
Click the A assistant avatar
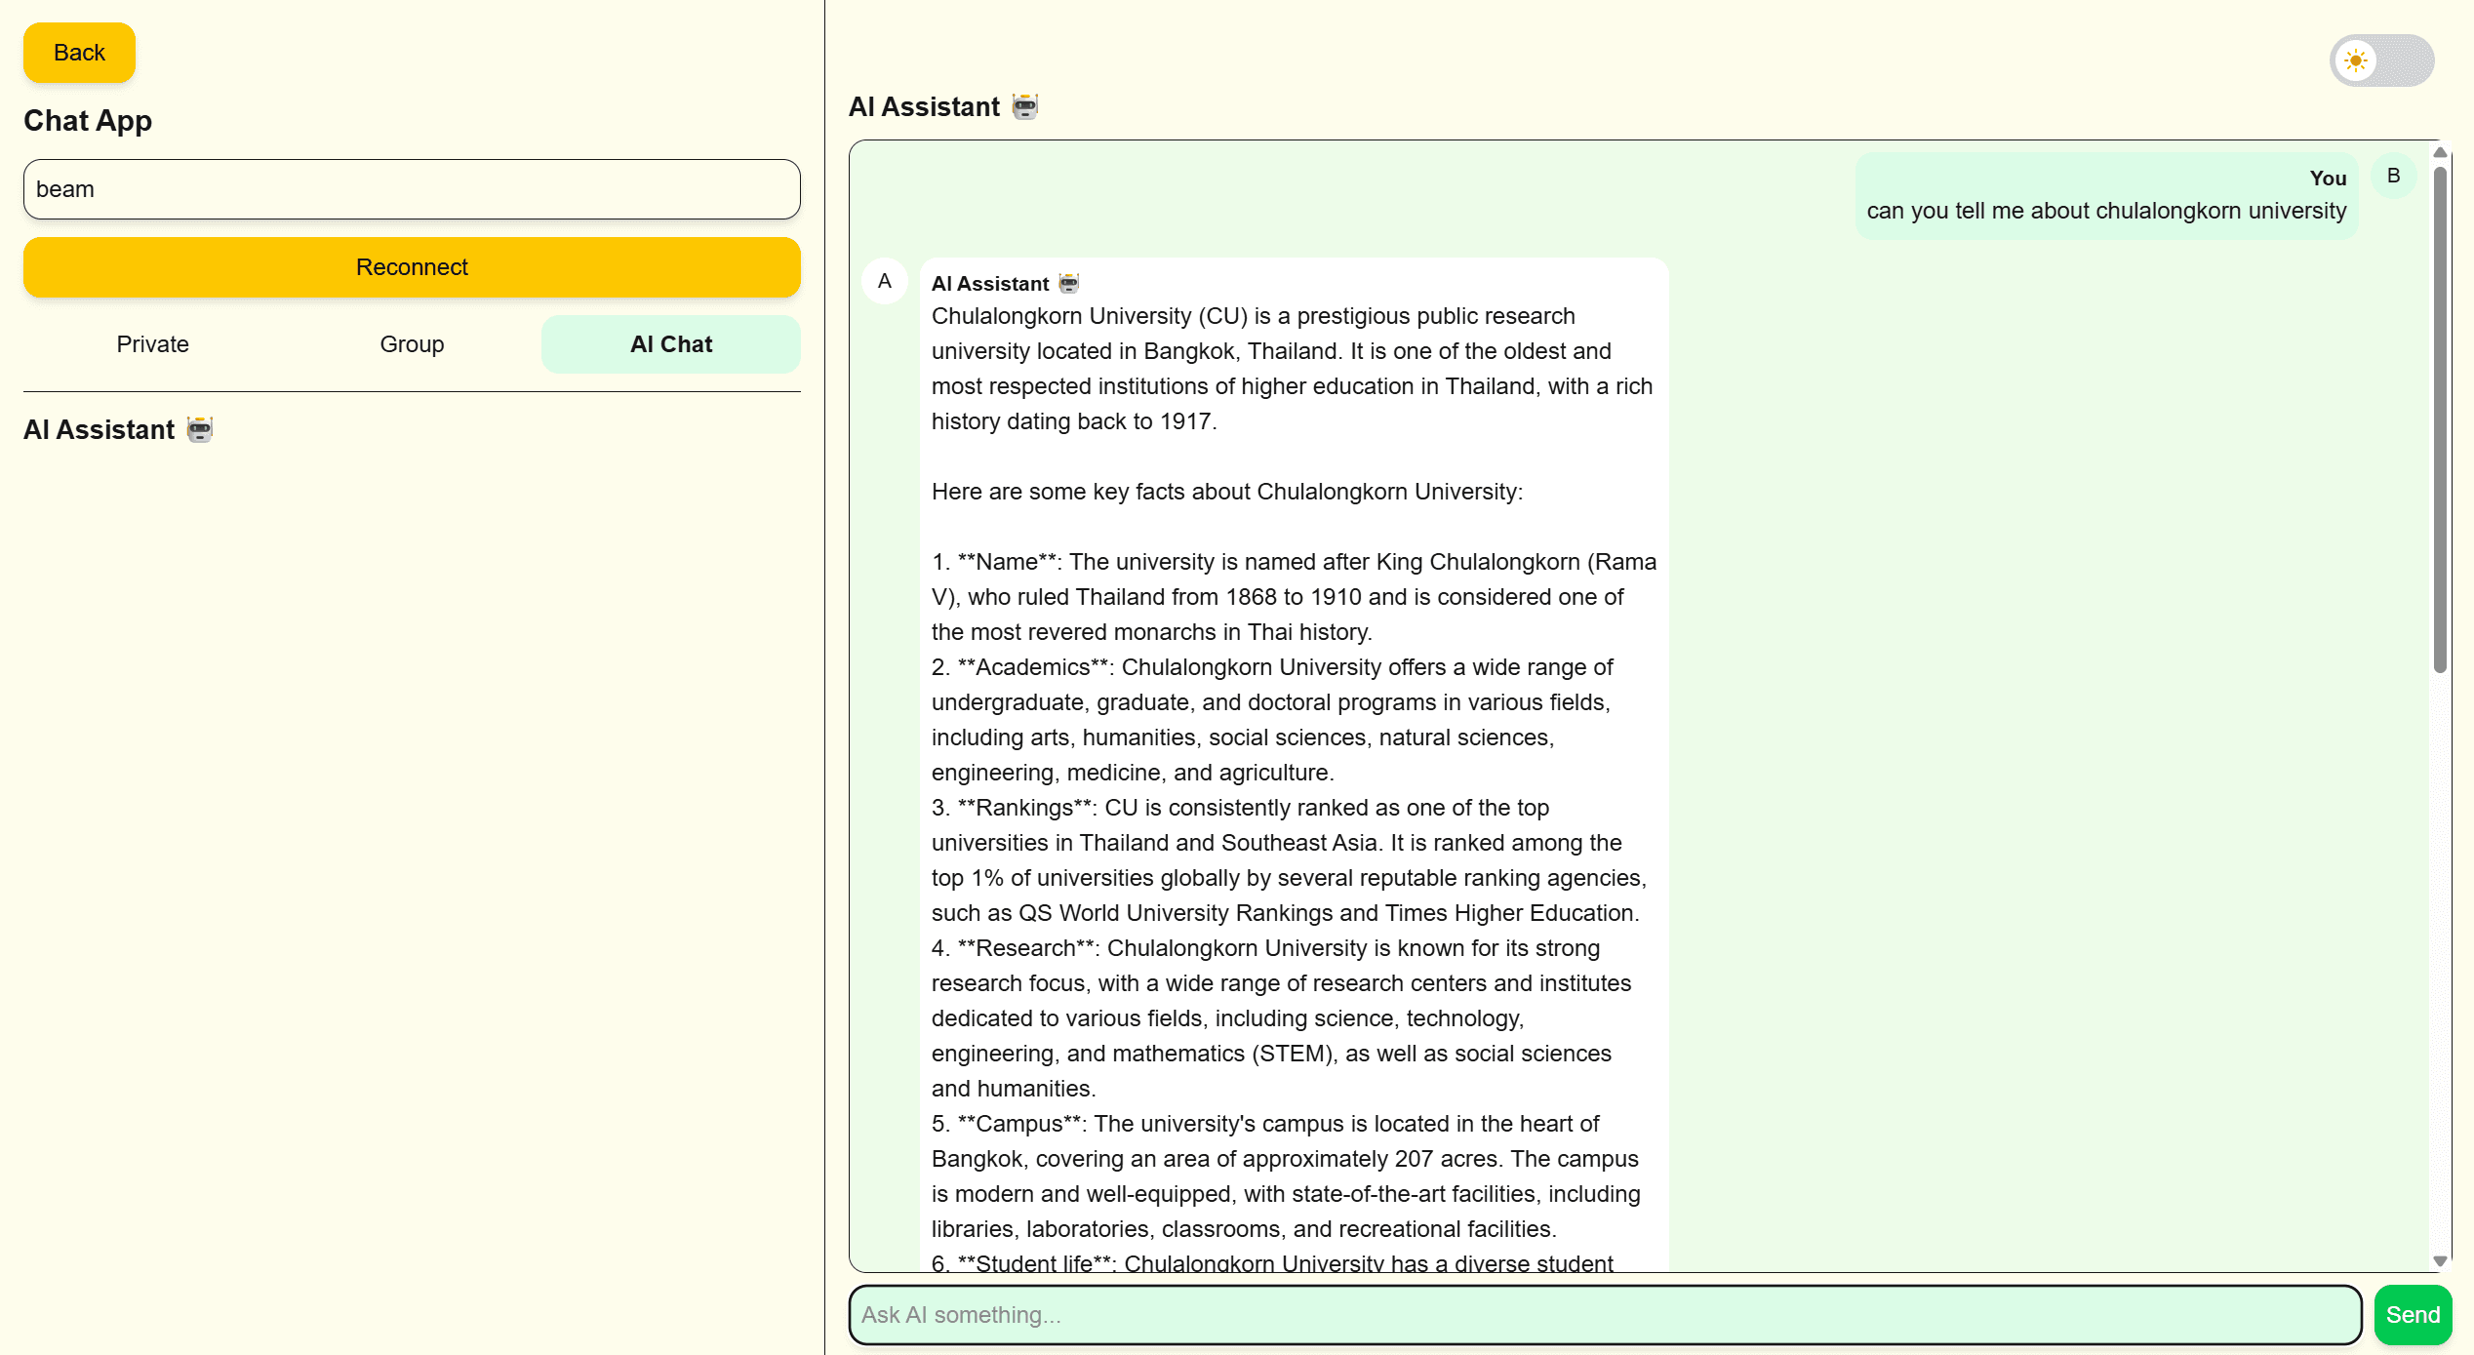click(x=885, y=281)
